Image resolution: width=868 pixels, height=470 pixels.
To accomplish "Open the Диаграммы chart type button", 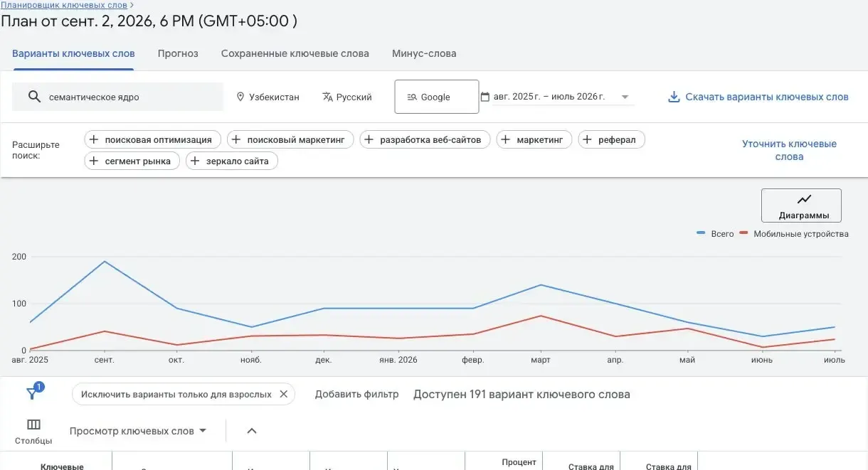I will click(x=801, y=205).
